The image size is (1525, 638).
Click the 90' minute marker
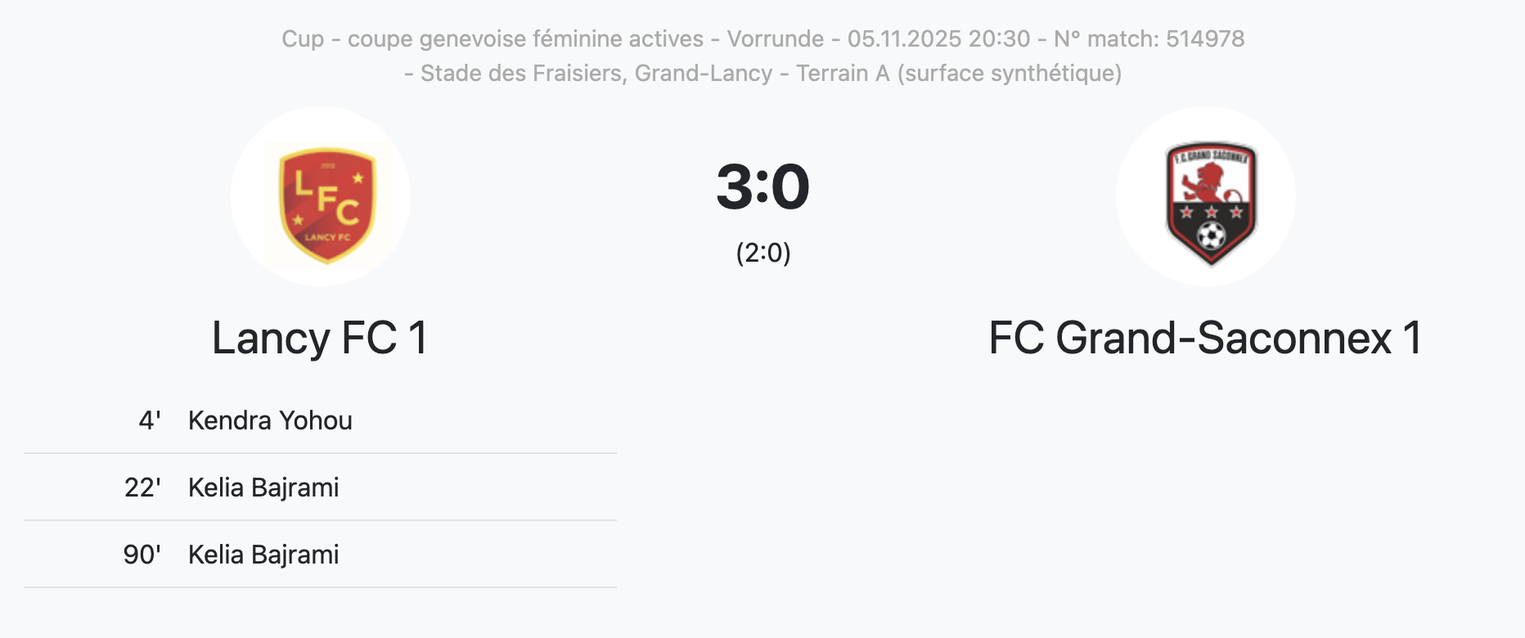tap(142, 555)
